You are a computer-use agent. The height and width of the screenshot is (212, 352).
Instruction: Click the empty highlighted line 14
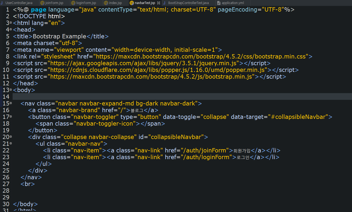182,97
